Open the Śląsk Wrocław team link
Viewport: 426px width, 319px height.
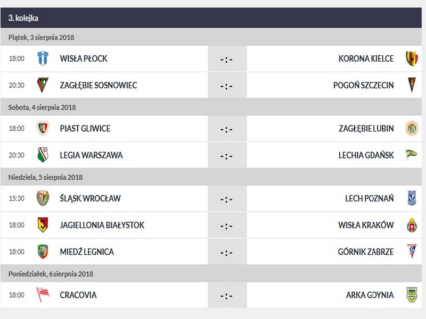point(90,198)
